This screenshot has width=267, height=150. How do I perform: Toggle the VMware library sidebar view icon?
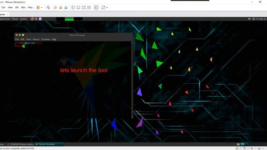click(x=73, y=7)
